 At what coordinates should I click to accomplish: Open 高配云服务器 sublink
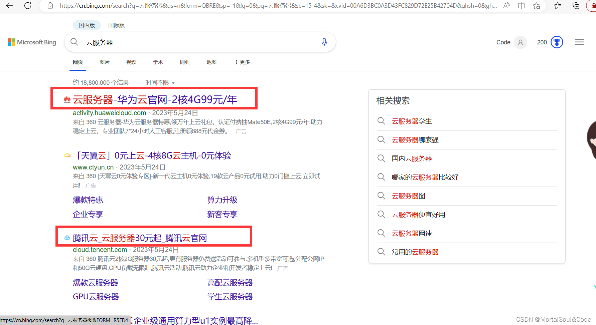point(230,283)
